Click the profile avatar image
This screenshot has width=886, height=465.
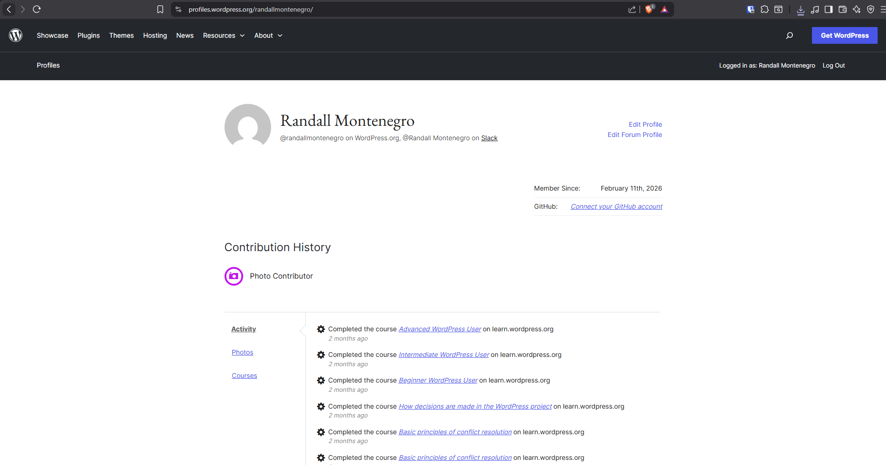pyautogui.click(x=248, y=125)
